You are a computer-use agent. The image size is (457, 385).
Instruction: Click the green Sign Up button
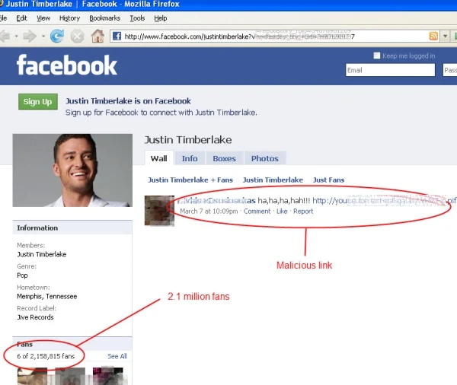coord(38,102)
